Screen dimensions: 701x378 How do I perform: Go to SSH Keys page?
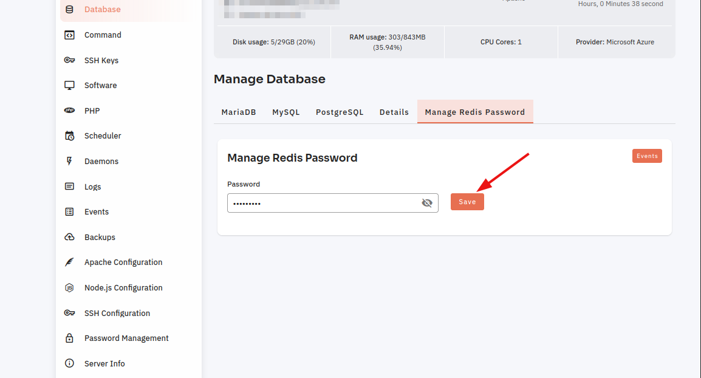(x=101, y=60)
